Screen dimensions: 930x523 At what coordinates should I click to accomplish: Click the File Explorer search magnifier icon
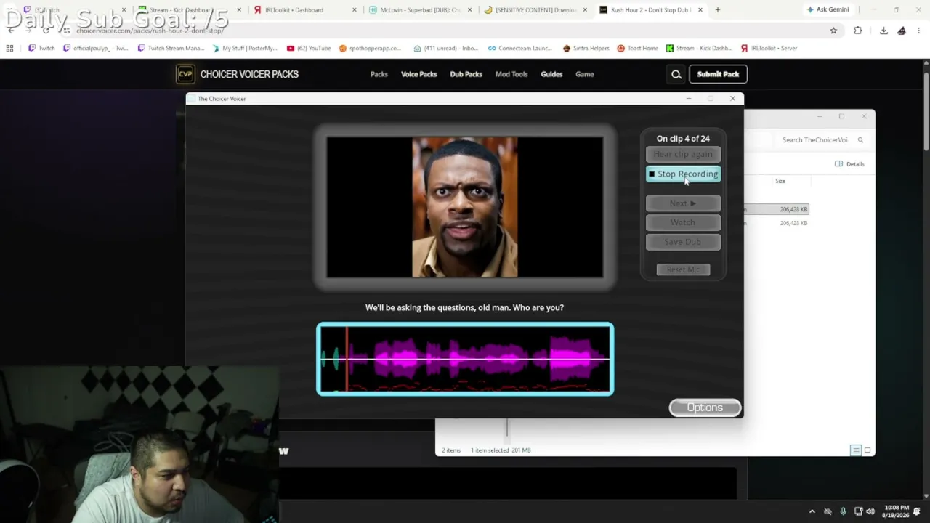[x=860, y=140]
